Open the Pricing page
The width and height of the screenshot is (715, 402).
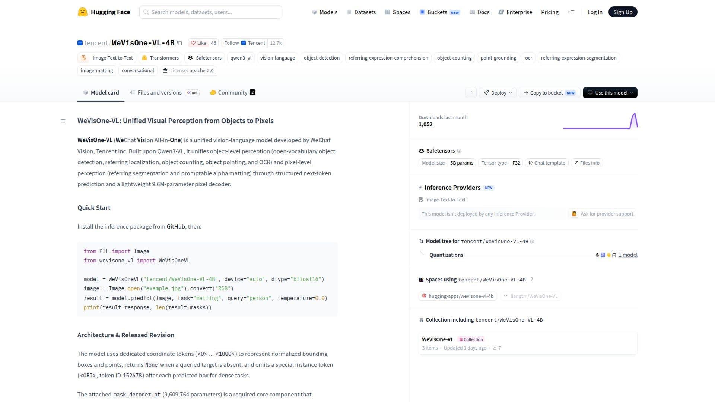tap(550, 12)
